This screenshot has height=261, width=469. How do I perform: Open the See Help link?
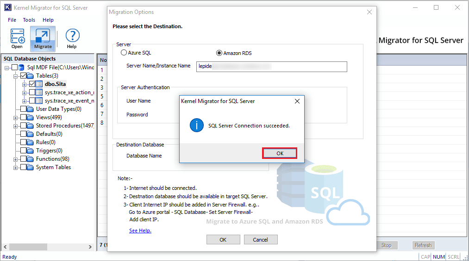click(x=140, y=231)
